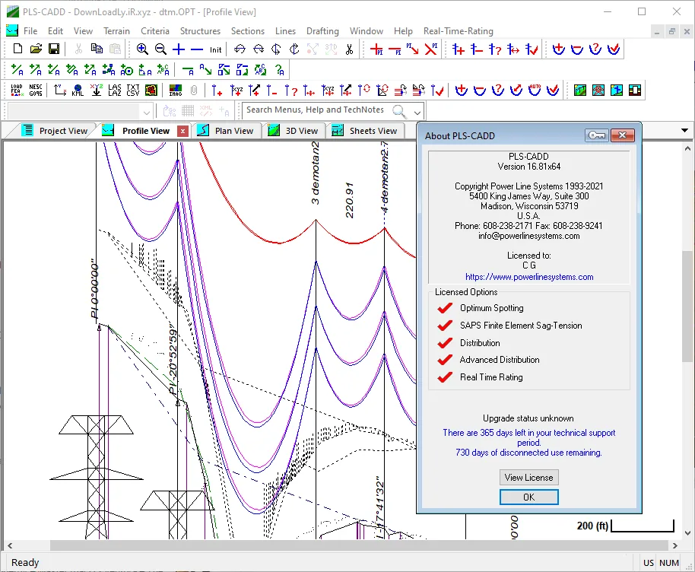The image size is (695, 572).
Task: Click the last view window icon in the toolbar
Action: click(635, 90)
